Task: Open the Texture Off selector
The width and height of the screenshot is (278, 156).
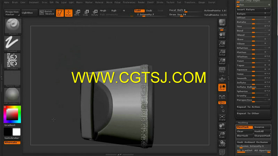Action: point(12,78)
